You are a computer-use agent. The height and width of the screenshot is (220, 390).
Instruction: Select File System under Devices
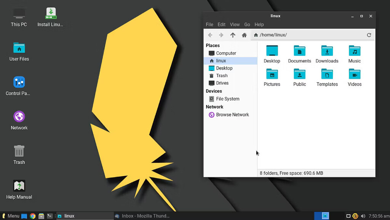(227, 99)
